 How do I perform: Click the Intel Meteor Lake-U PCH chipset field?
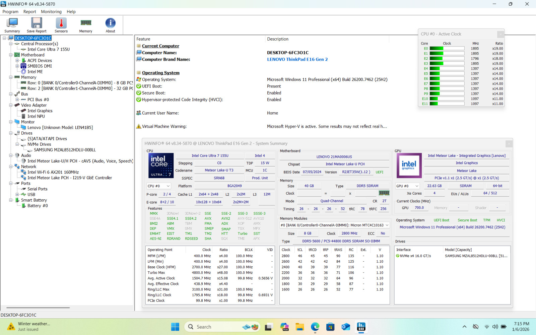tap(345, 164)
